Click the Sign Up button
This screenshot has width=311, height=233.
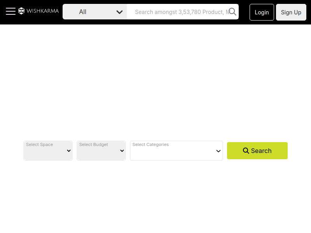291,12
